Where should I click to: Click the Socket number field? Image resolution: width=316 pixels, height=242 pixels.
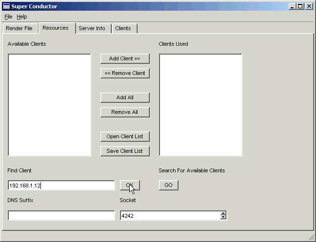tap(169, 215)
